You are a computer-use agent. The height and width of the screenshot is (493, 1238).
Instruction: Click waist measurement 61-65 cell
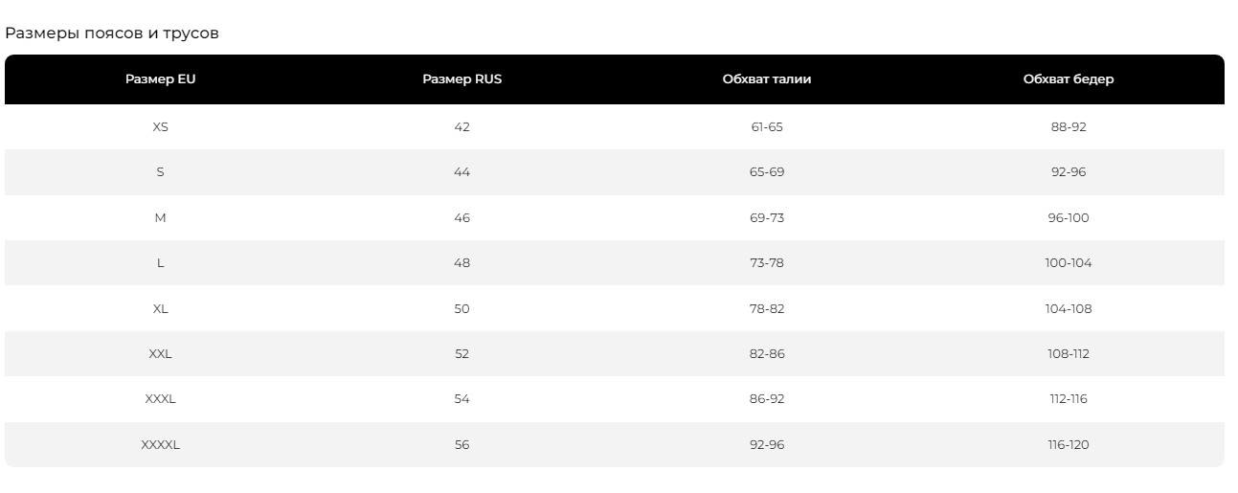coord(766,126)
